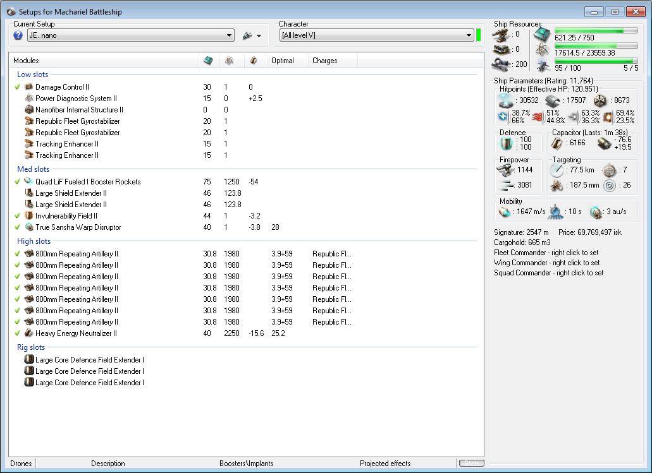Image resolution: width=652 pixels, height=473 pixels.
Task: Click Fleet Commander right click to set
Action: click(546, 253)
